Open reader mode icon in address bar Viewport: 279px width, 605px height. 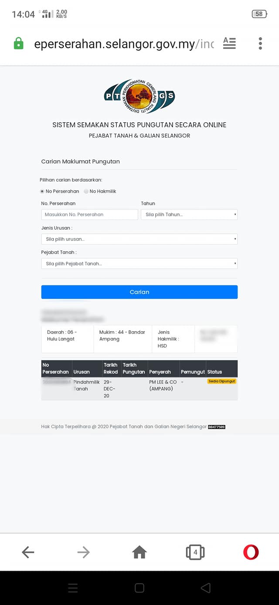[x=229, y=43]
